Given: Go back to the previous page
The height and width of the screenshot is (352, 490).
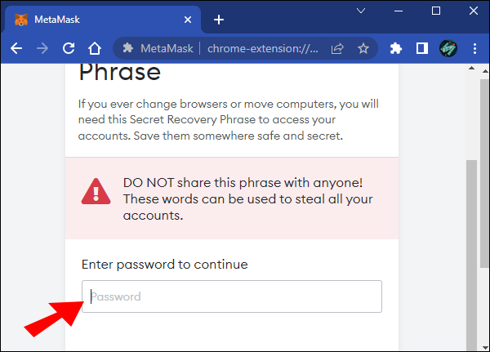Looking at the screenshot, I should click(16, 48).
